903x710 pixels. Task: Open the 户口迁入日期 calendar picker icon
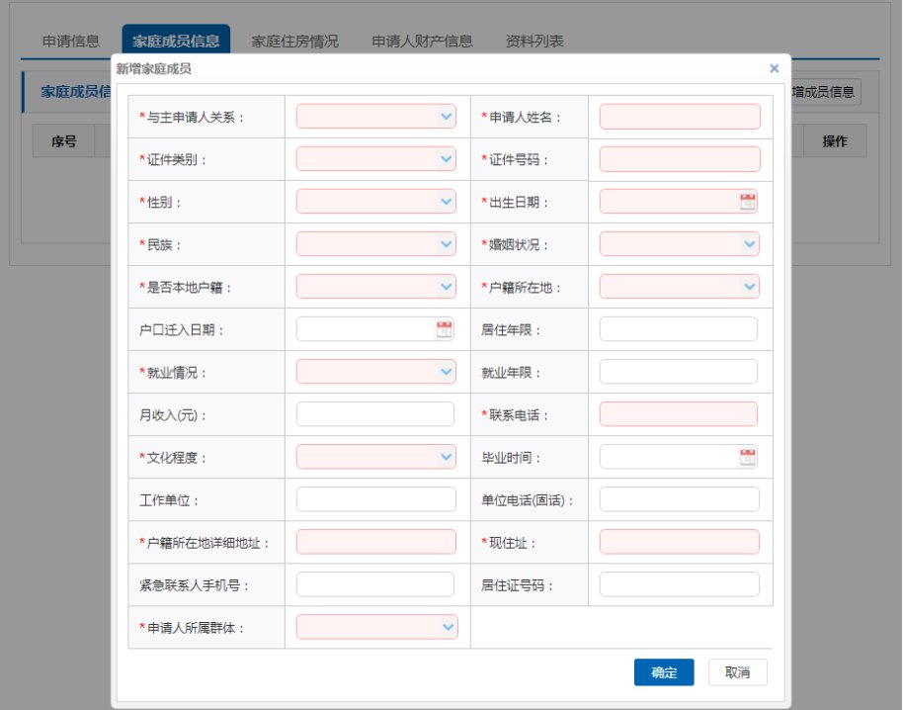pyautogui.click(x=445, y=329)
